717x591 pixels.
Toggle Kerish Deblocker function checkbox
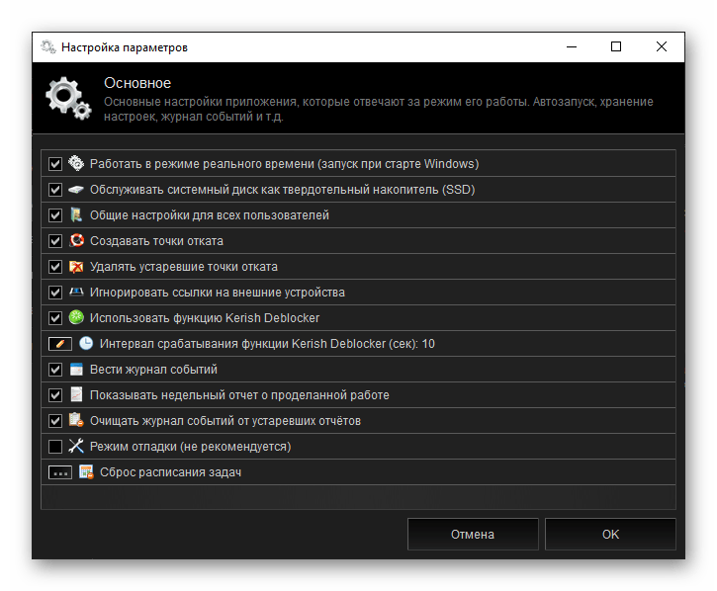pyautogui.click(x=55, y=317)
